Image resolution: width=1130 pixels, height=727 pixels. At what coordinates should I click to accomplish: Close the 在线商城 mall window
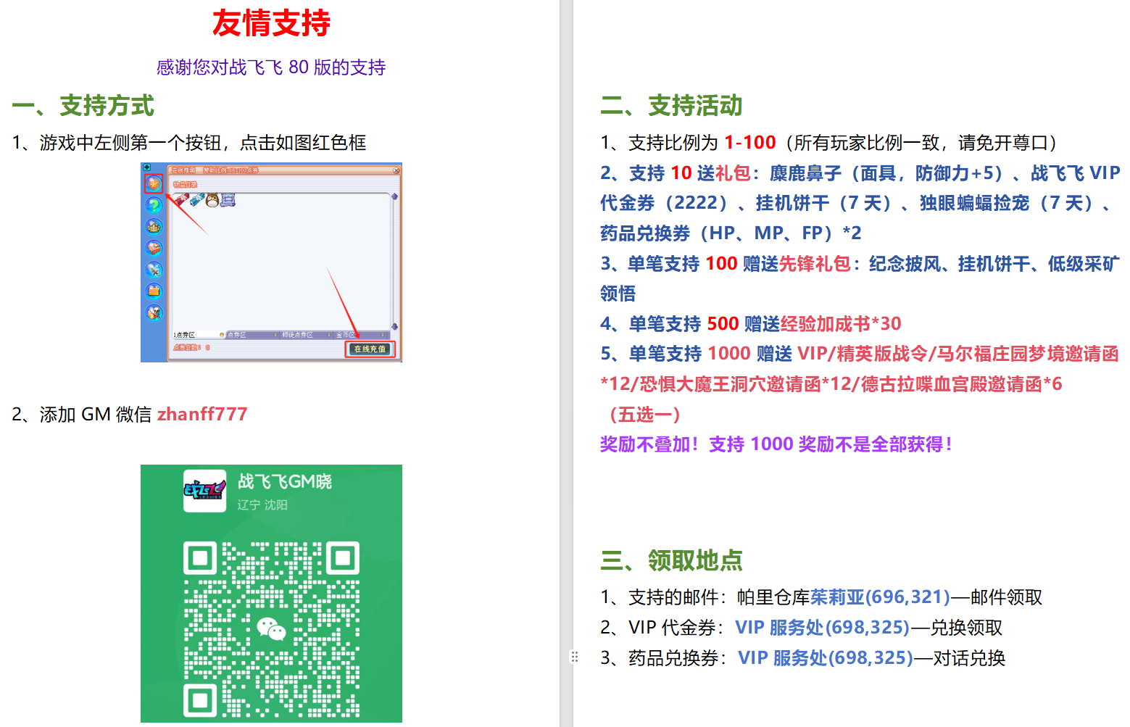click(396, 170)
